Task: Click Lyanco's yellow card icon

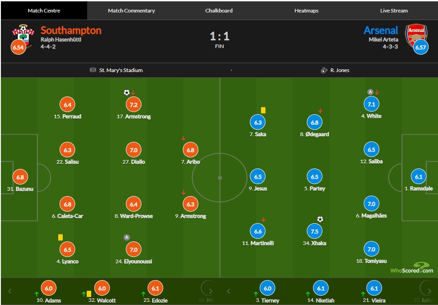Action: click(60, 237)
